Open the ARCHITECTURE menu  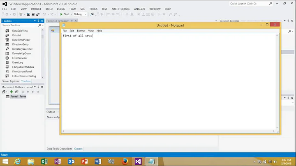120,9
